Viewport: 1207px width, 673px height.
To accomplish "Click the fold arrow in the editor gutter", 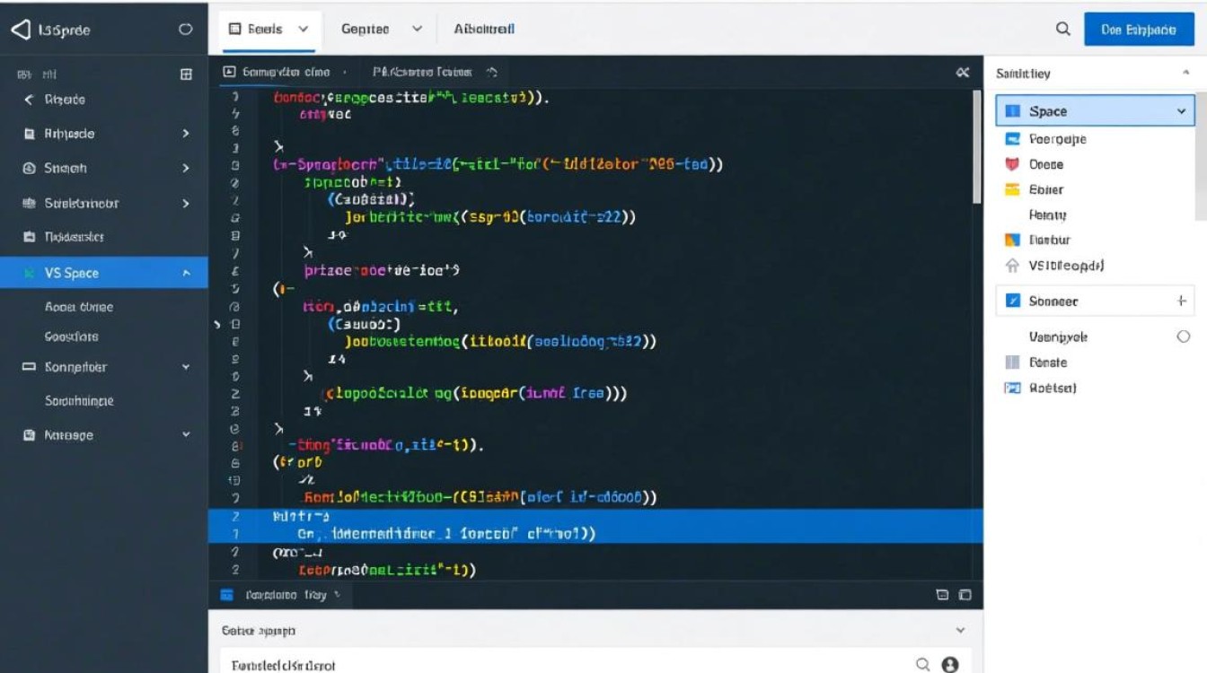I will [x=217, y=324].
